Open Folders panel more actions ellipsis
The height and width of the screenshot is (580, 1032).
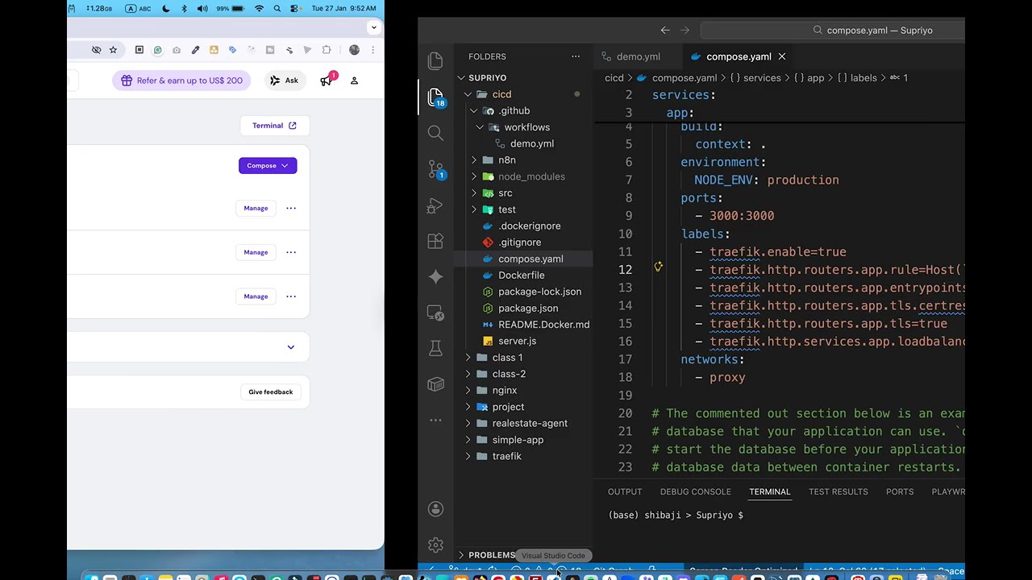point(576,56)
